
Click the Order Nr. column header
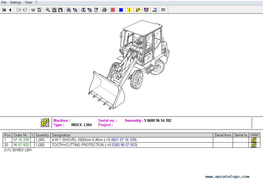(x=21, y=135)
